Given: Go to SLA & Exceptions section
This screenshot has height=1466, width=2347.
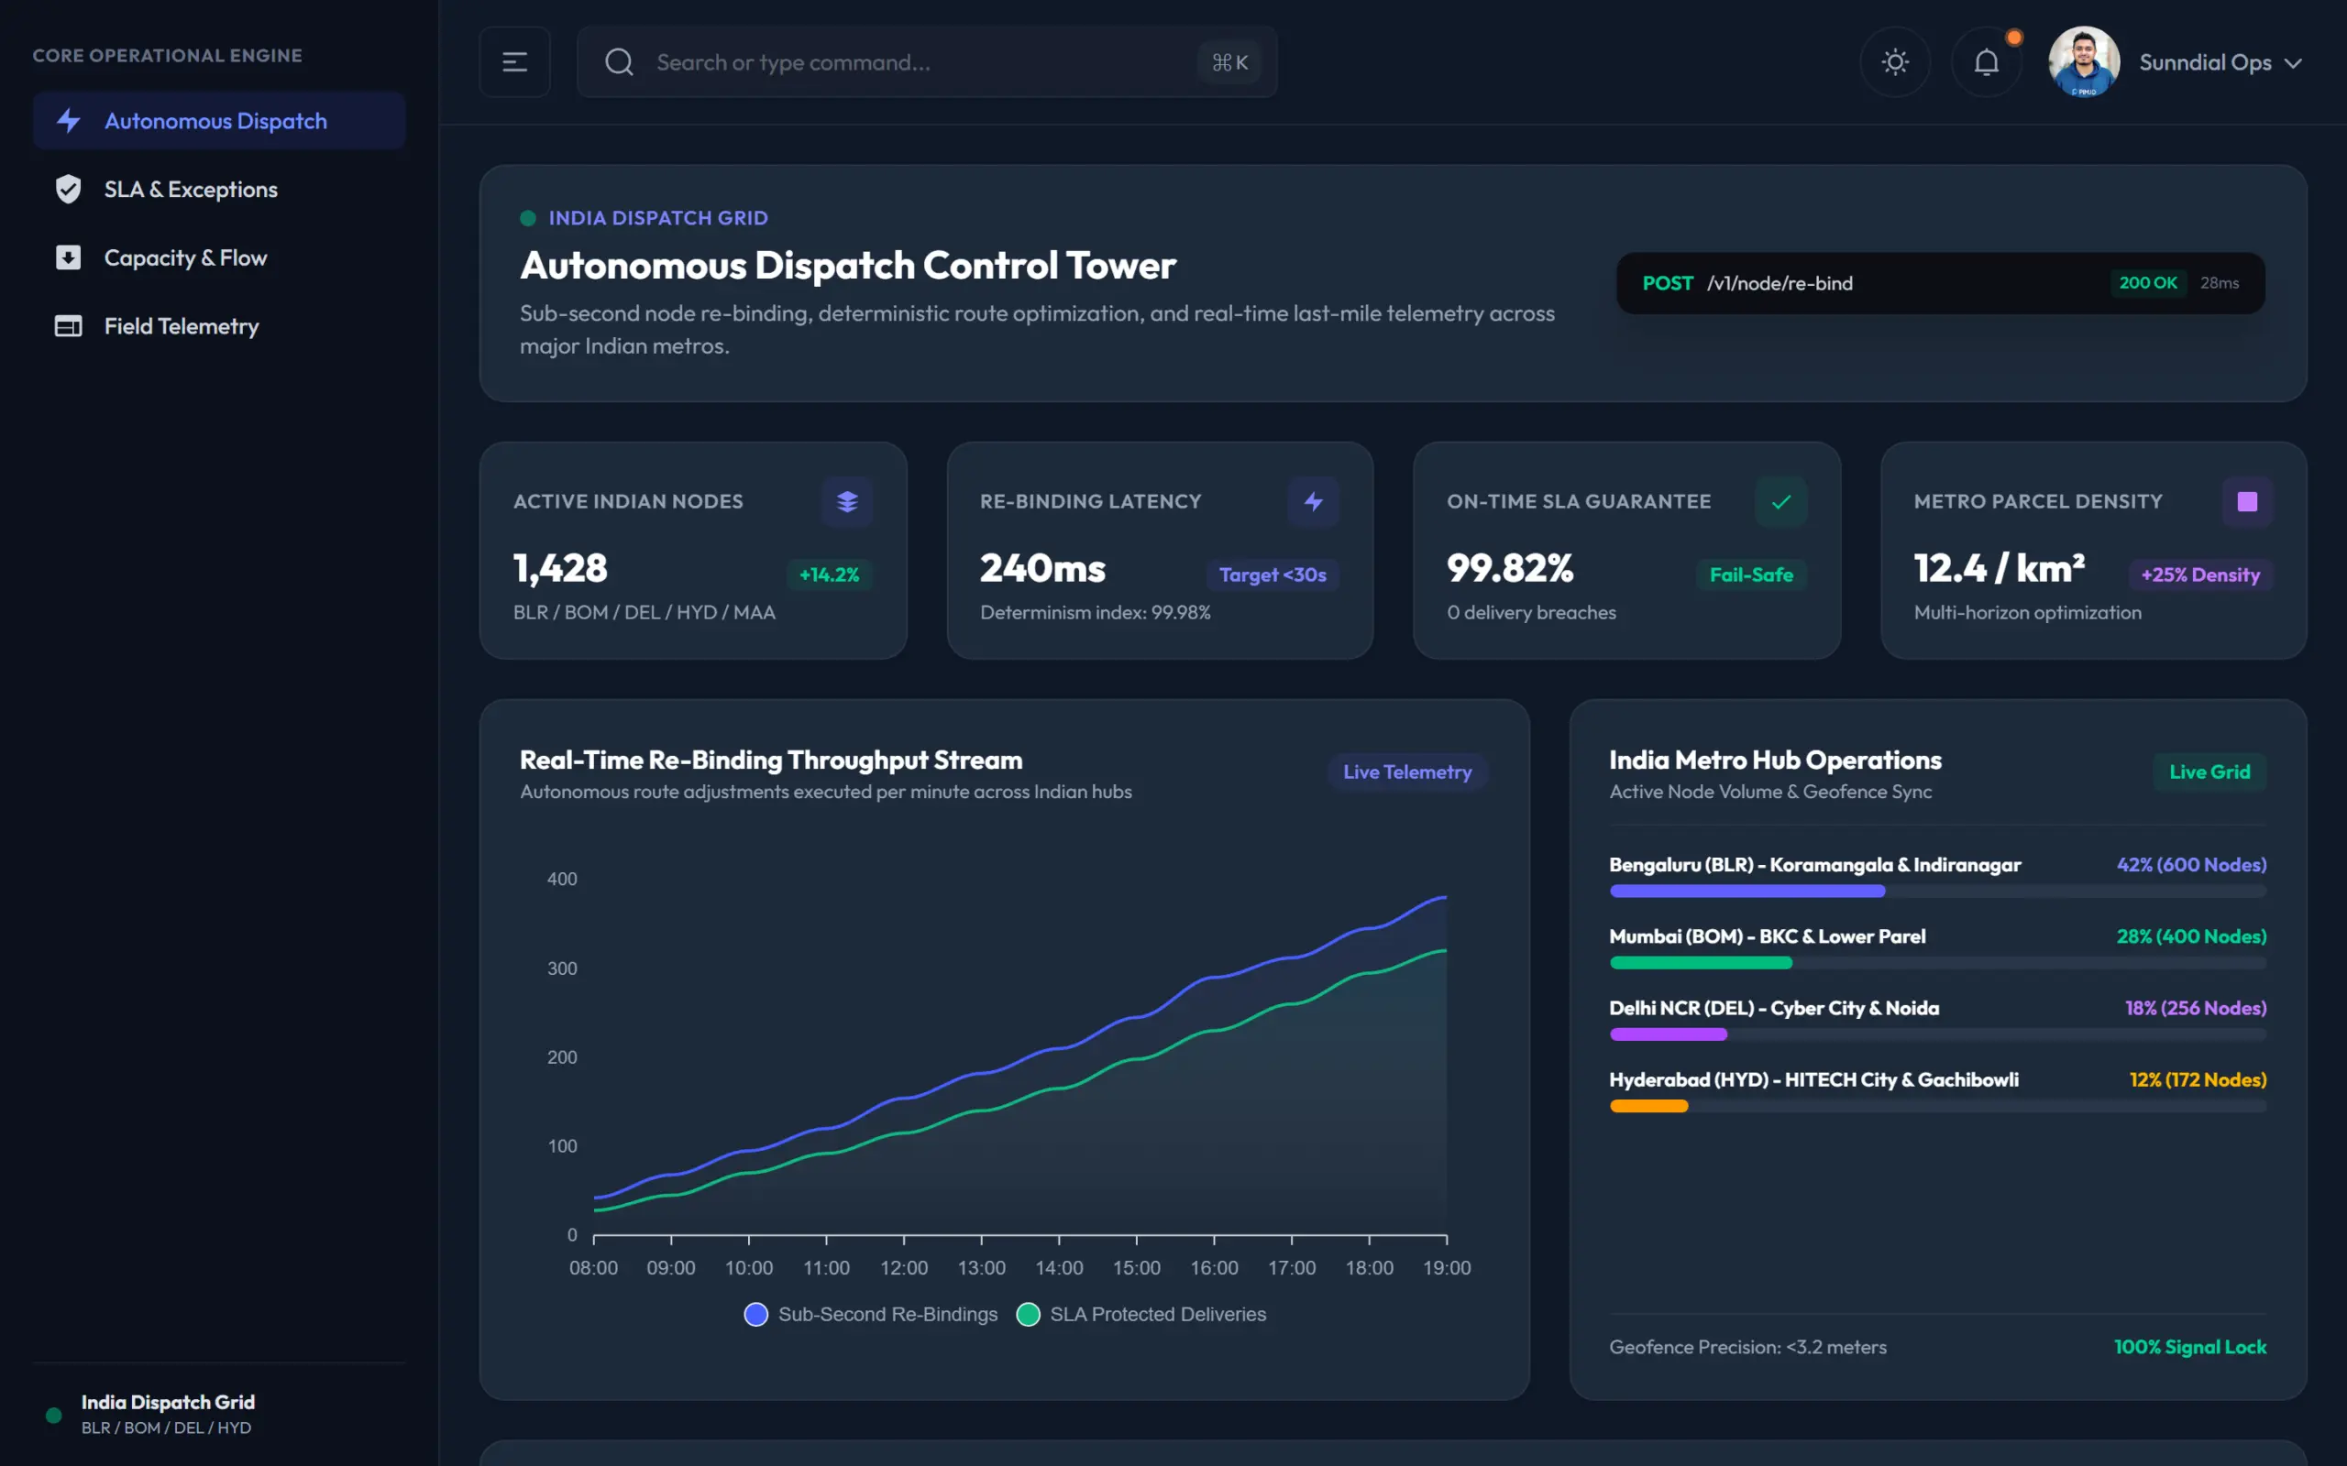Looking at the screenshot, I should (x=219, y=189).
